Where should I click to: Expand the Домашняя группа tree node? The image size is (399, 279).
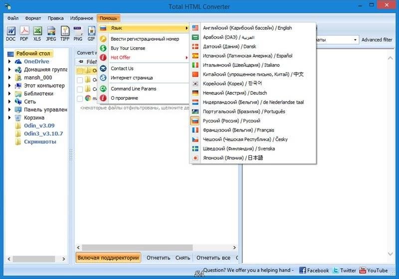coord(9,69)
